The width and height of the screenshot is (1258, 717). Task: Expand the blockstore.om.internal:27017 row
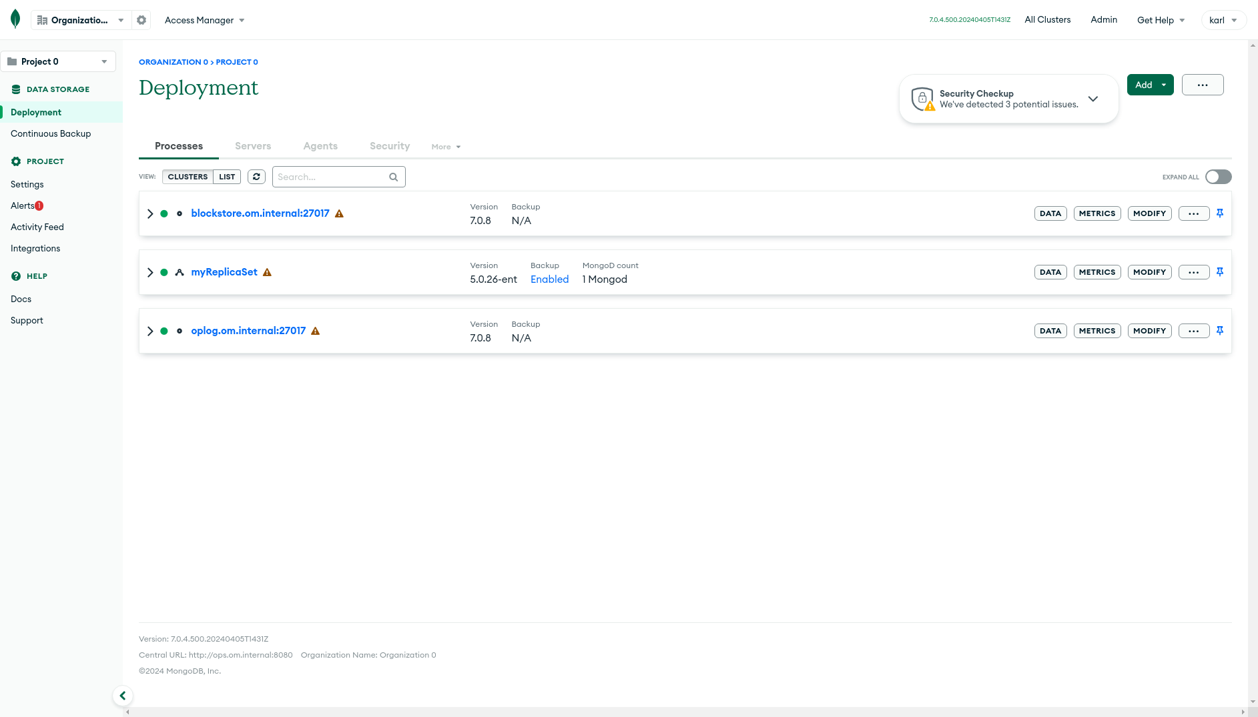[150, 213]
